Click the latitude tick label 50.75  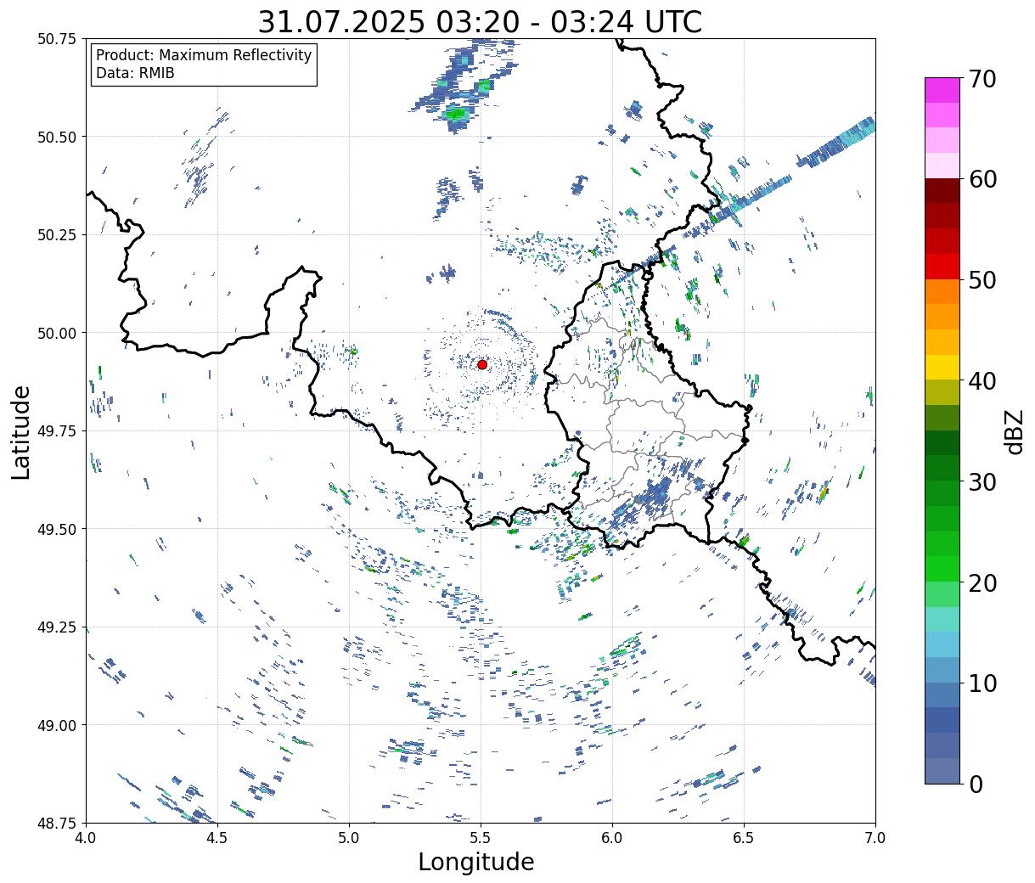click(x=57, y=39)
